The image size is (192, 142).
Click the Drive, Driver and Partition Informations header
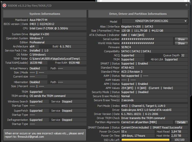pos(138,14)
